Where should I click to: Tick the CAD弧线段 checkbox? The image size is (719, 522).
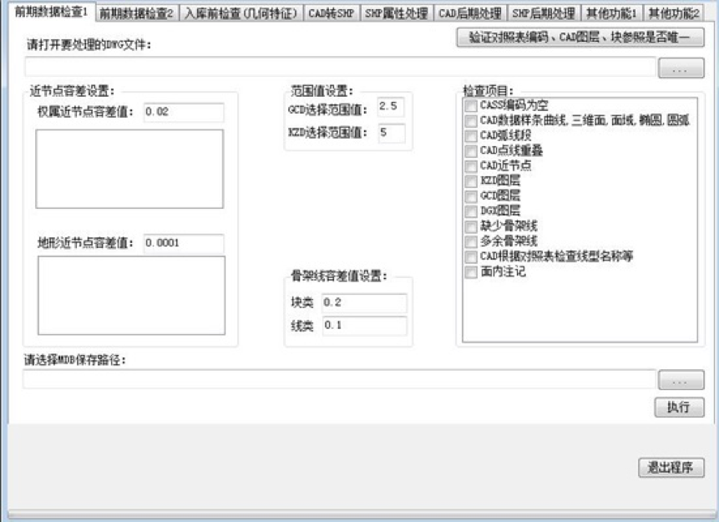click(472, 135)
